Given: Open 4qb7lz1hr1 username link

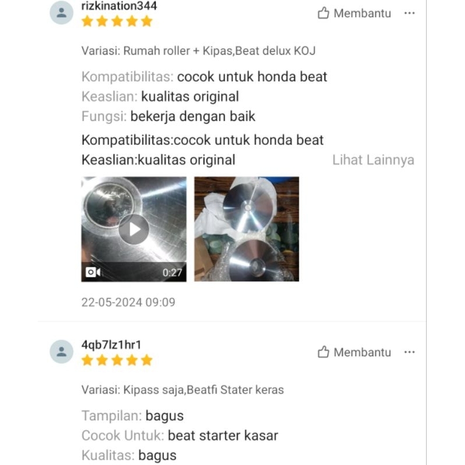Looking at the screenshot, I should click(x=111, y=345).
